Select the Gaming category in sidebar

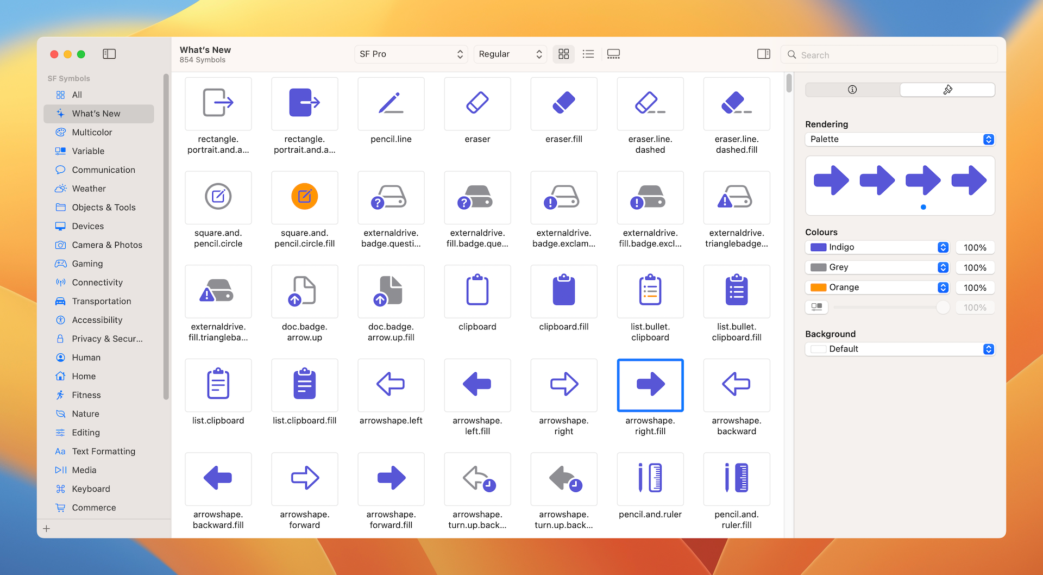pos(86,264)
